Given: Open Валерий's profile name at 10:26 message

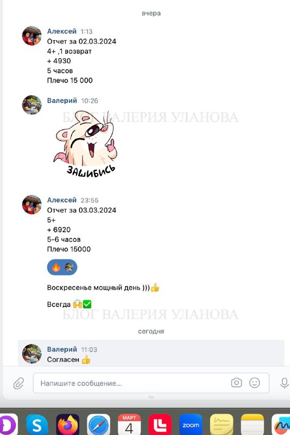Looking at the screenshot, I should coord(62,101).
